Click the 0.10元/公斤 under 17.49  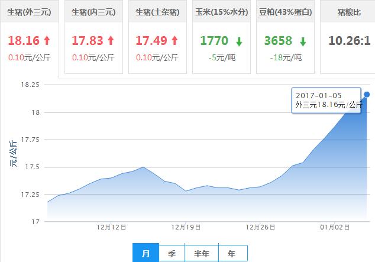(157, 57)
